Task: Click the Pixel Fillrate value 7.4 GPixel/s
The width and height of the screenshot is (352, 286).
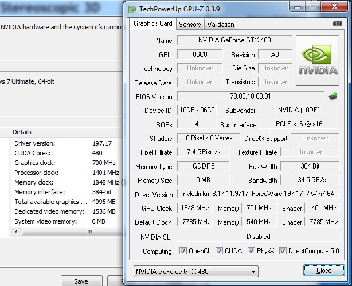Action: click(x=204, y=152)
